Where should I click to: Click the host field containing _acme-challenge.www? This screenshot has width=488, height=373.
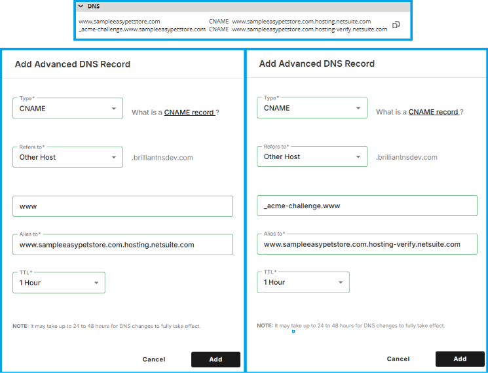(367, 205)
